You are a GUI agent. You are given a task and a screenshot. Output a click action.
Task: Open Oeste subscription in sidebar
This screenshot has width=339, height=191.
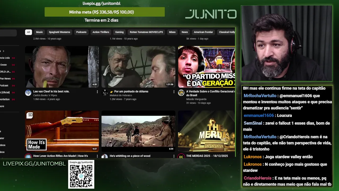coord(3,65)
